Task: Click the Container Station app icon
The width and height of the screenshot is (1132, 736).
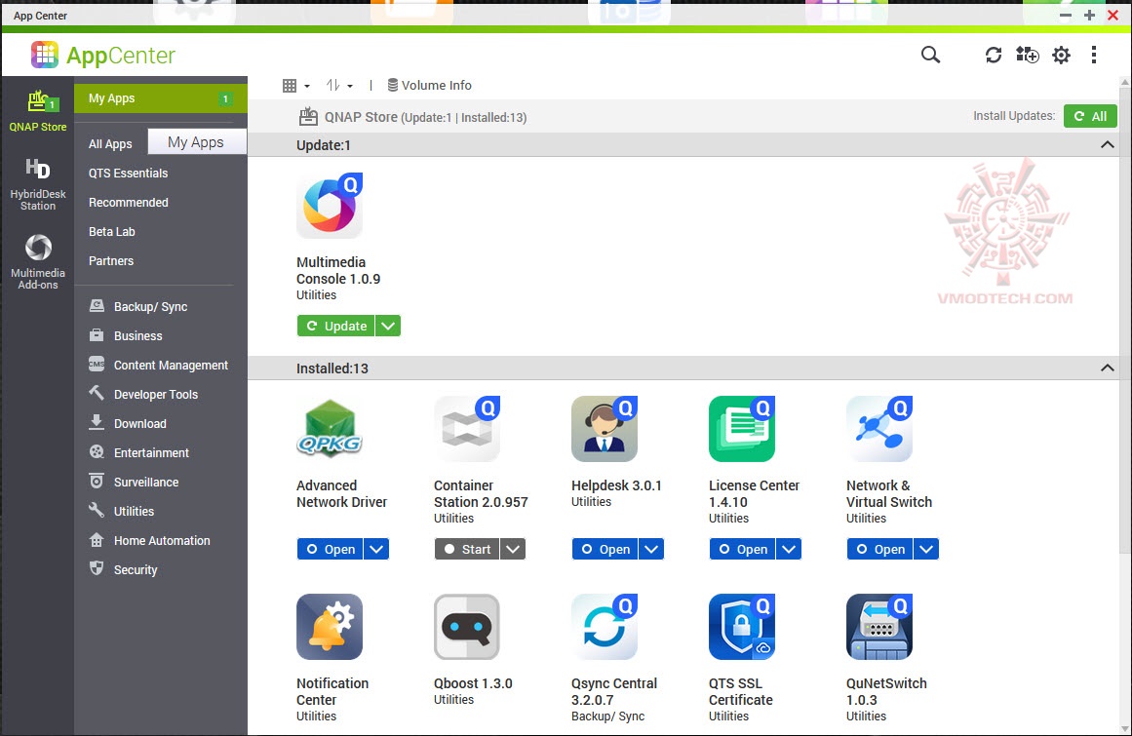Action: pyautogui.click(x=467, y=429)
